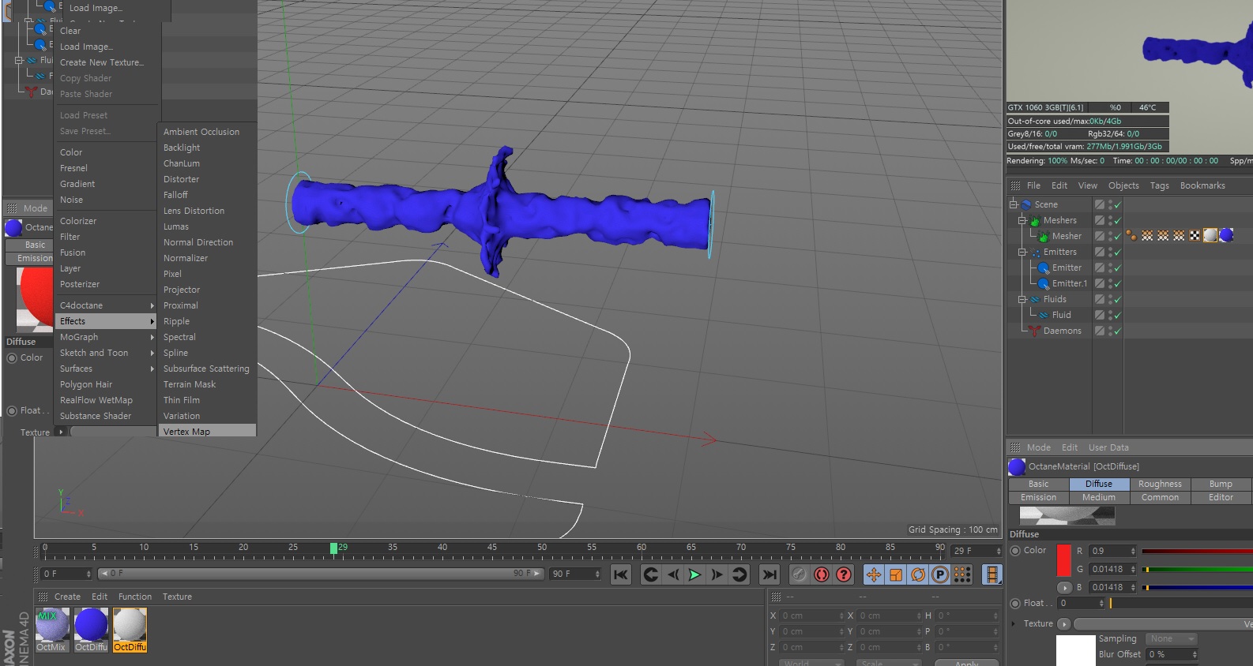Toggle position keyframe recording icon

(873, 574)
